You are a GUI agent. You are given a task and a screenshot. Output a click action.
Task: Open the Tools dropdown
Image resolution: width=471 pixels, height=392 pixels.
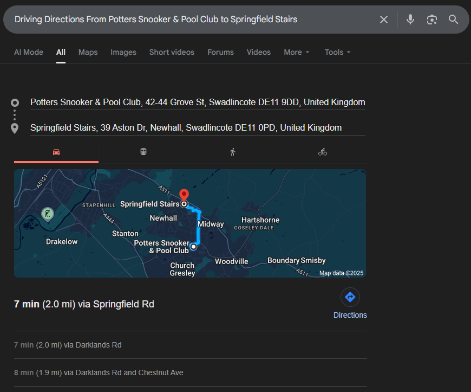(x=338, y=52)
